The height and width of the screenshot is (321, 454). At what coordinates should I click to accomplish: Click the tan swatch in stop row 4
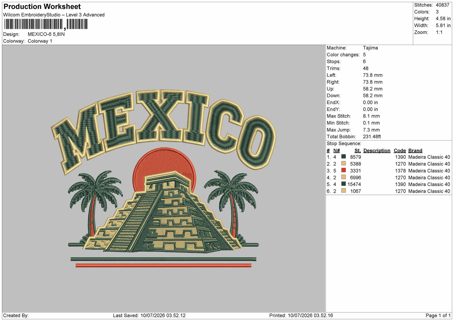click(343, 177)
